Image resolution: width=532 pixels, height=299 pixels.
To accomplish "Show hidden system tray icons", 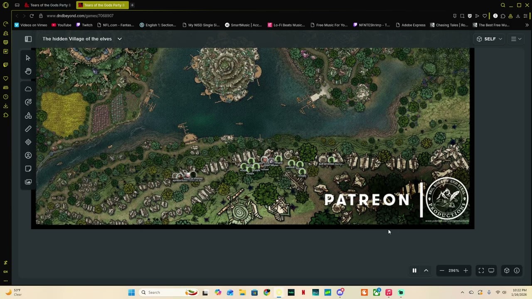I will click(462, 292).
